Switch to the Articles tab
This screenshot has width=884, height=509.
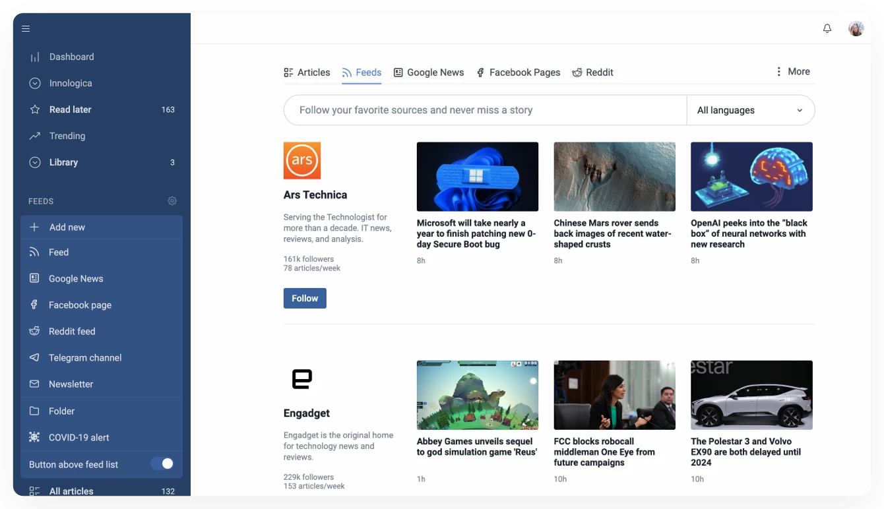coord(307,73)
